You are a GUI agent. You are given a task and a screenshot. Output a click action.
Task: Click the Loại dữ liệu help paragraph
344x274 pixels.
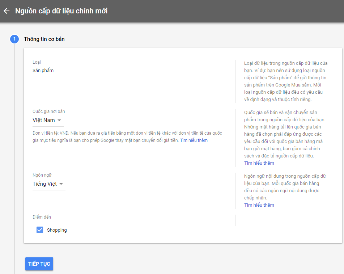(x=286, y=81)
